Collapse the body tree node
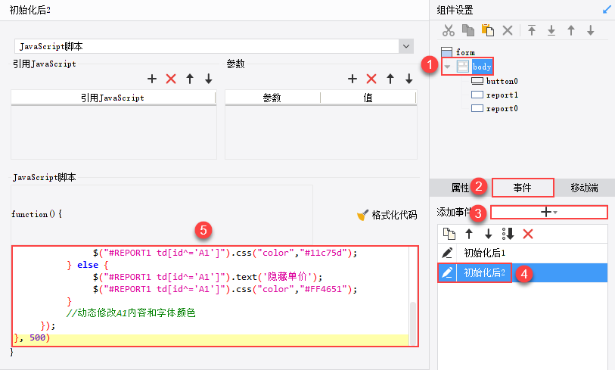Image resolution: width=615 pixels, height=370 pixels. pyautogui.click(x=447, y=67)
